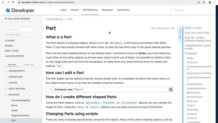Click the padlock site info icon
218x123 pixels.
pos(19,2)
